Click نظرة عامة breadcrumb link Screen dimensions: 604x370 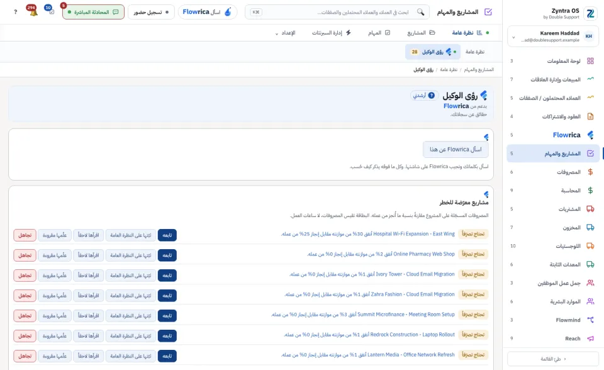pyautogui.click(x=449, y=70)
